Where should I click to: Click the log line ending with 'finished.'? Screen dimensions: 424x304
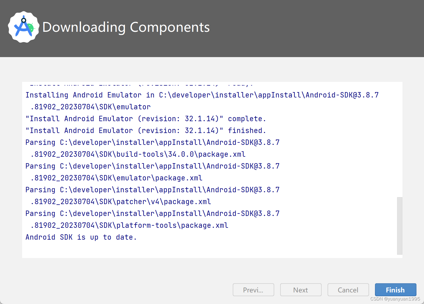point(146,131)
